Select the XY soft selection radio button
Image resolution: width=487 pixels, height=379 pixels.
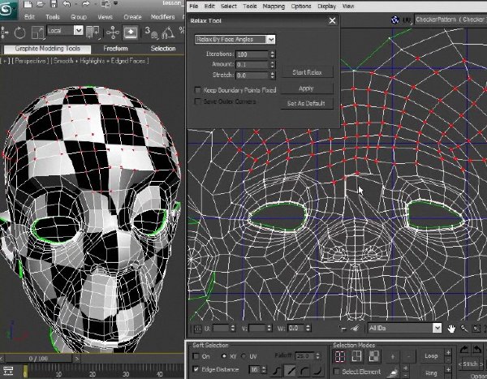click(x=224, y=356)
